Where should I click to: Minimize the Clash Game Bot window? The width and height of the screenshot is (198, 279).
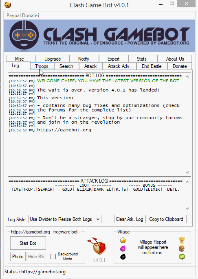[x=161, y=4]
